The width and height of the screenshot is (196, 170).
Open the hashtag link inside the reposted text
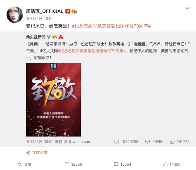click(92, 51)
